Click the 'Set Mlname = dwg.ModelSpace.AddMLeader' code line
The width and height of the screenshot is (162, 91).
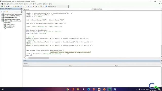pyautogui.click(x=45, y=51)
